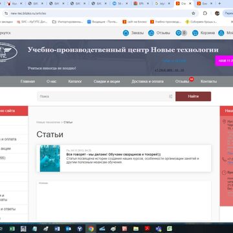Open the Контакты menu item

click(x=208, y=82)
